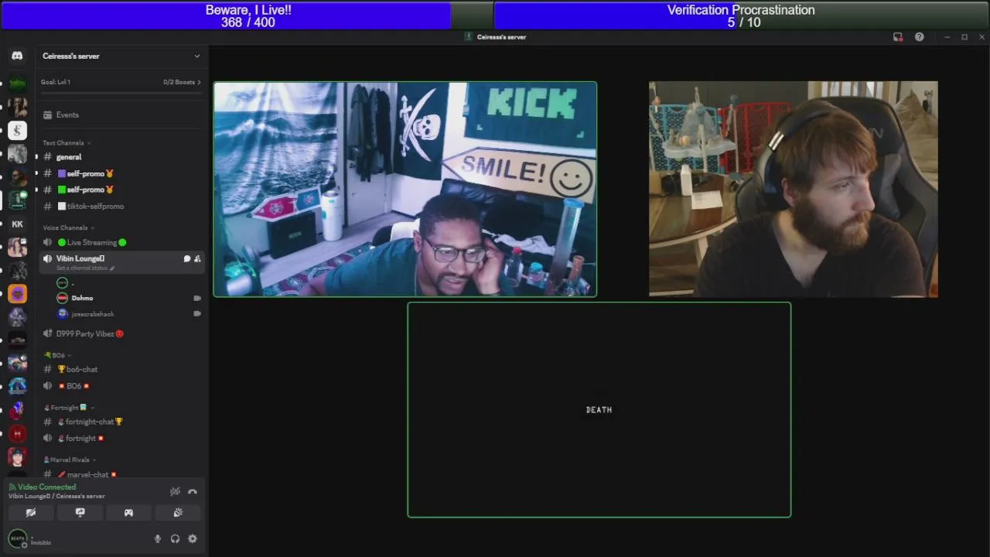Viewport: 990px width, 557px height.
Task: Open the server with red spider mask icon
Action: [x=17, y=433]
